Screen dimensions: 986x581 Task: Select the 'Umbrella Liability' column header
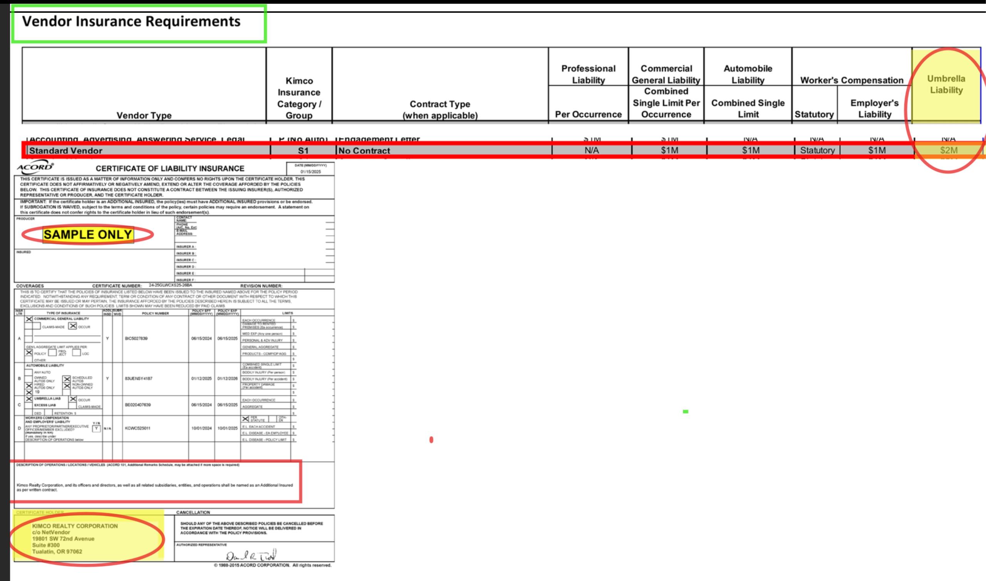click(946, 84)
